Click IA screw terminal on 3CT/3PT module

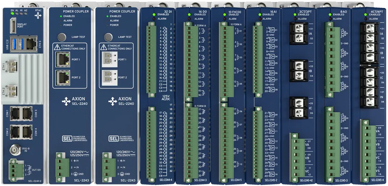299,34
